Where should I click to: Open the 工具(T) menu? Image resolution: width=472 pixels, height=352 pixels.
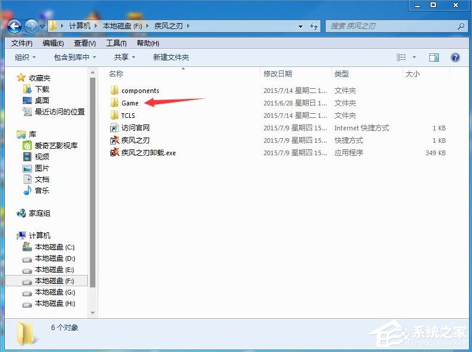point(116,43)
